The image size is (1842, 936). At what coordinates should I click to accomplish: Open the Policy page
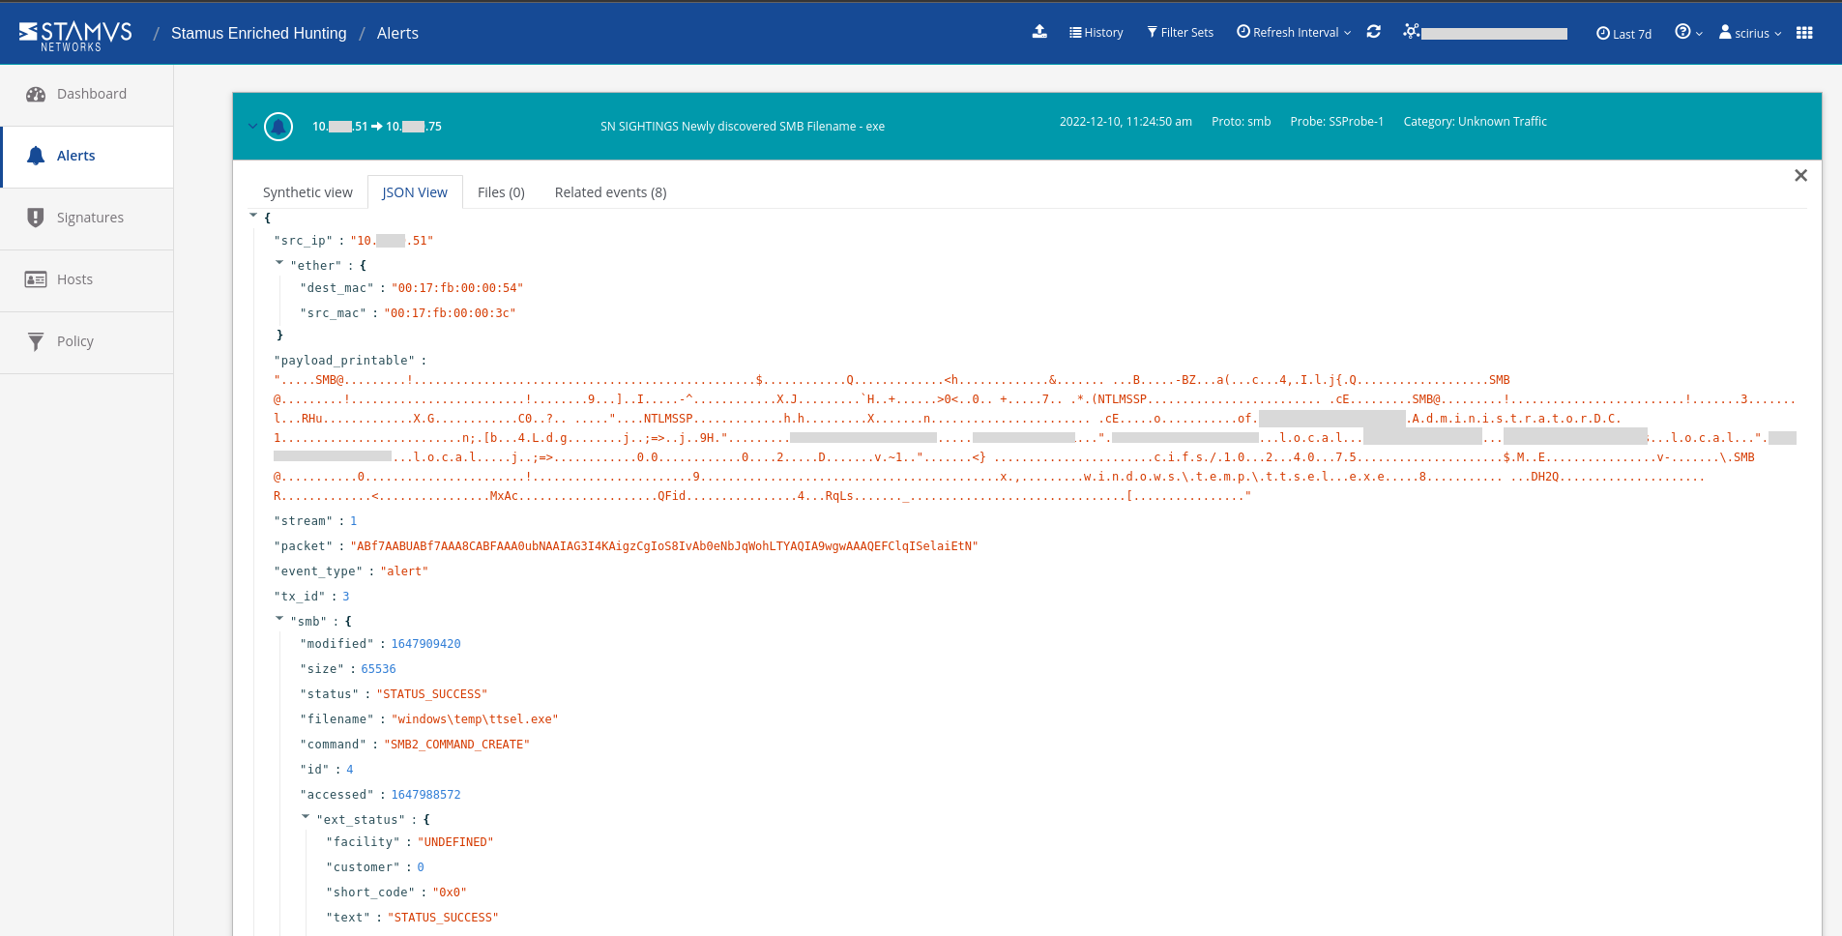pyautogui.click(x=74, y=340)
